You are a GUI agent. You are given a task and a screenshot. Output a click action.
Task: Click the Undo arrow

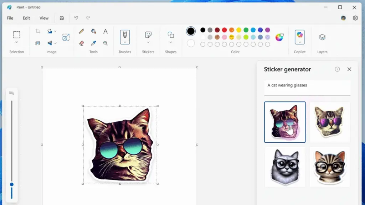pos(76,18)
